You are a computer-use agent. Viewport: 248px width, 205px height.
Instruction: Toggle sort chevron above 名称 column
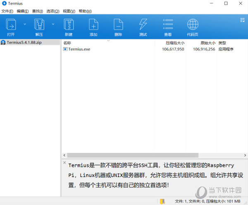pyautogui.click(x=108, y=41)
